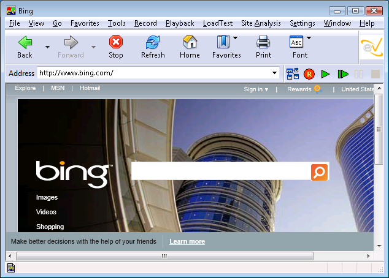Click the vertical scrollbar thumb
This screenshot has width=389, height=278.
(379, 129)
